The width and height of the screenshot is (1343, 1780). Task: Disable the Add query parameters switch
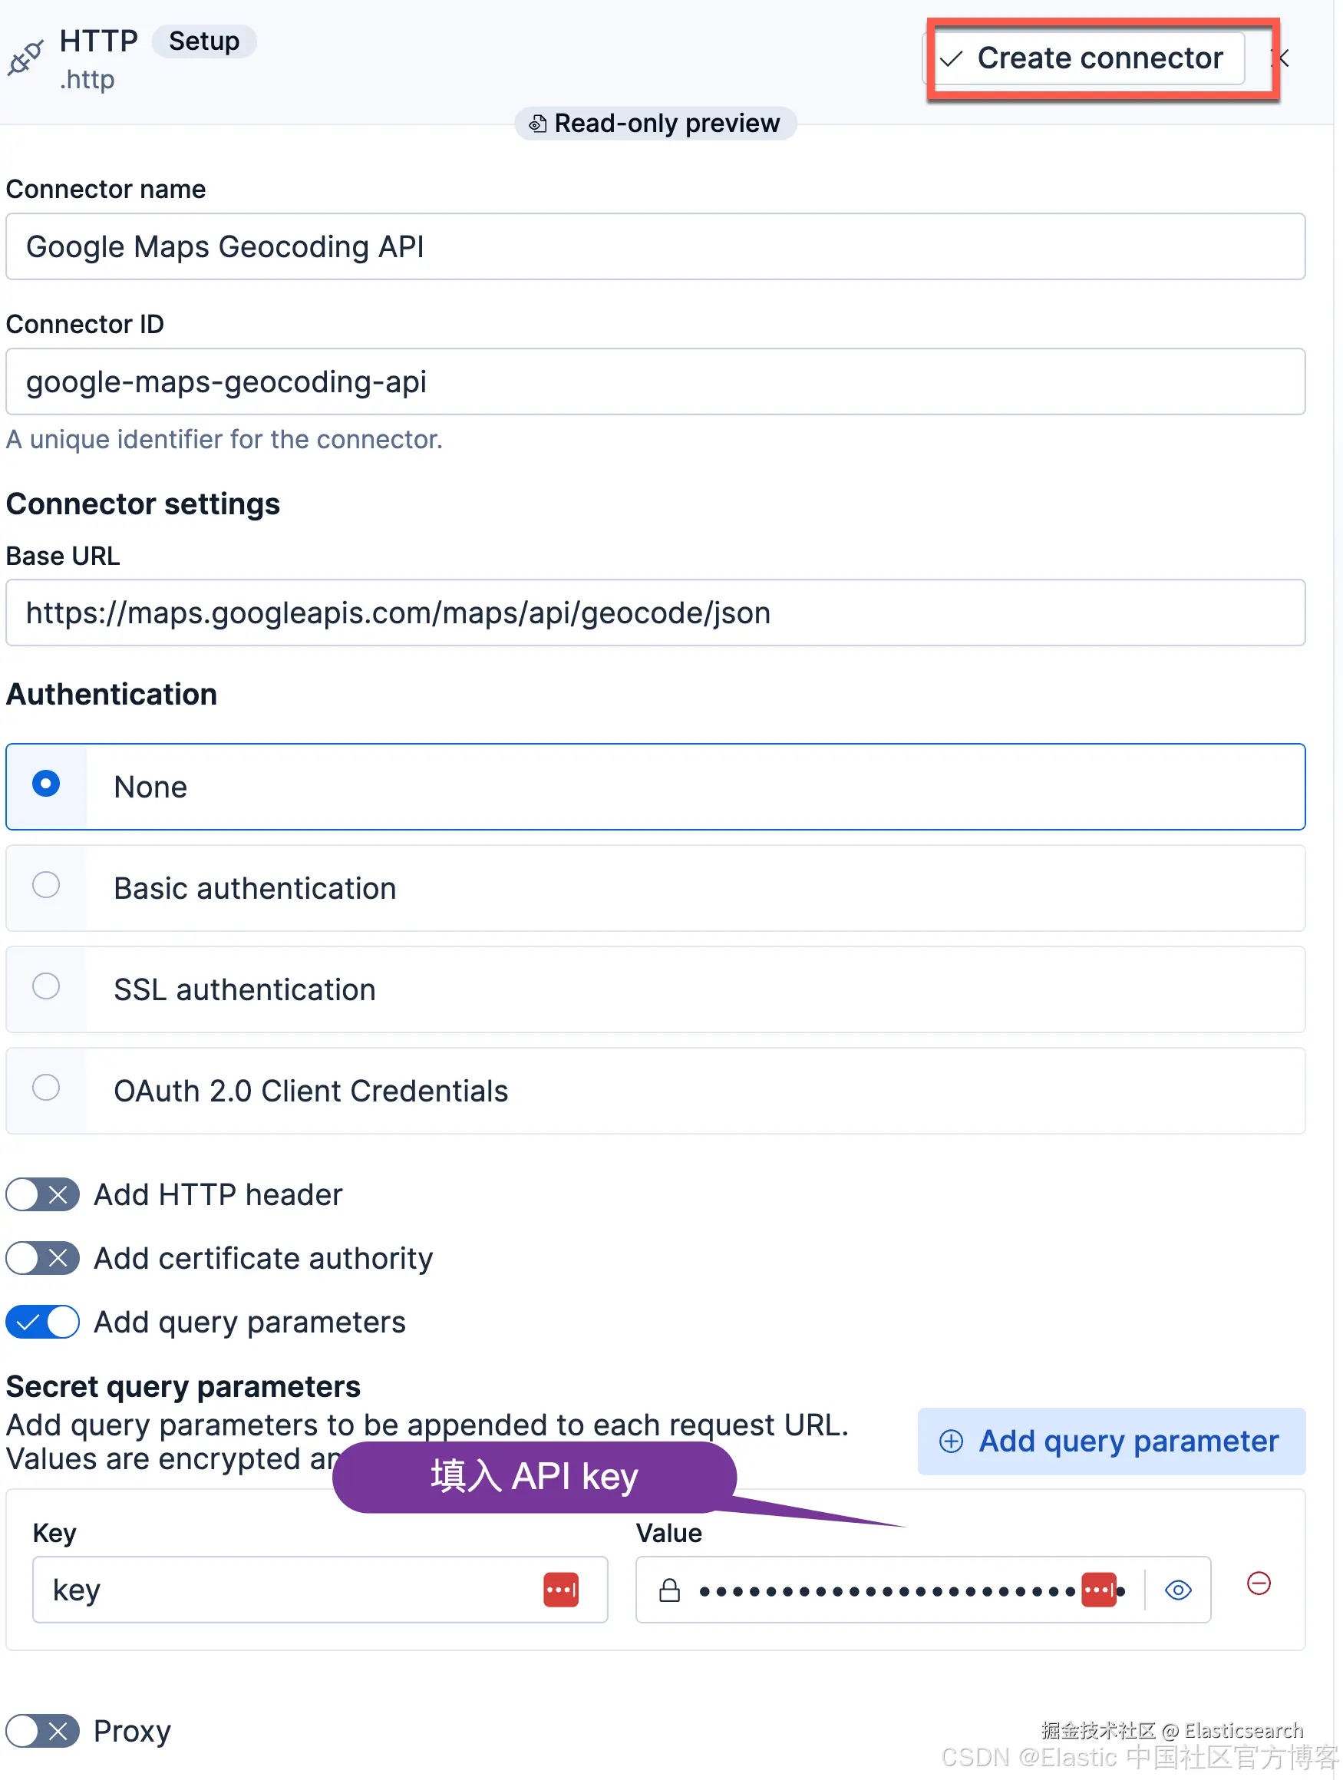(43, 1321)
